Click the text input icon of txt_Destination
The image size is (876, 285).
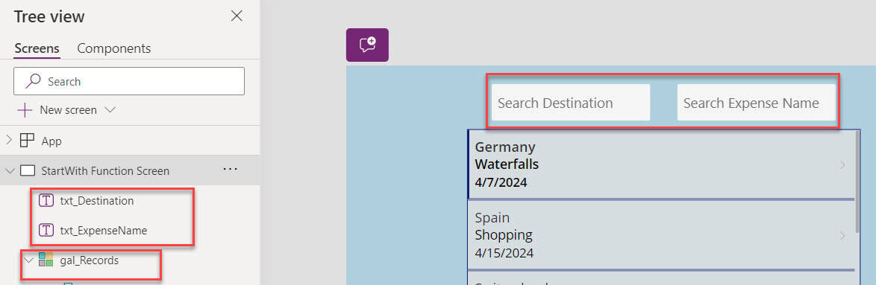(x=46, y=201)
